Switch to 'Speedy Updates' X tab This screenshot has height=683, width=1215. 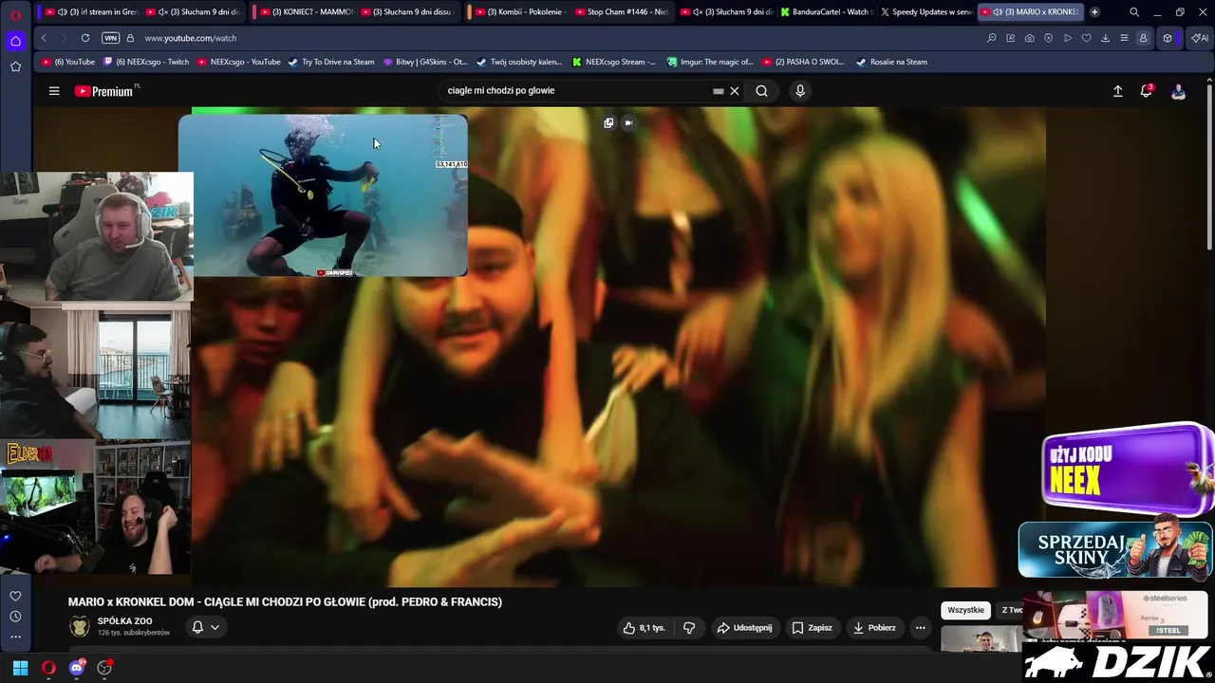926,12
